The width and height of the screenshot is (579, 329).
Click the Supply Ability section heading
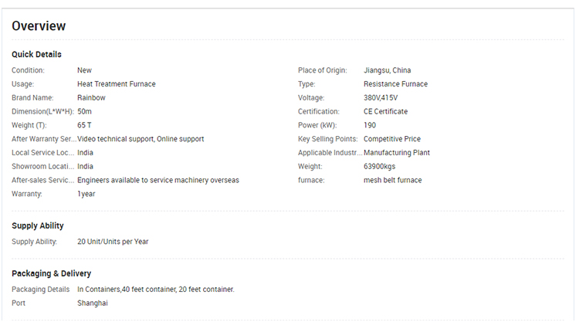(38, 226)
